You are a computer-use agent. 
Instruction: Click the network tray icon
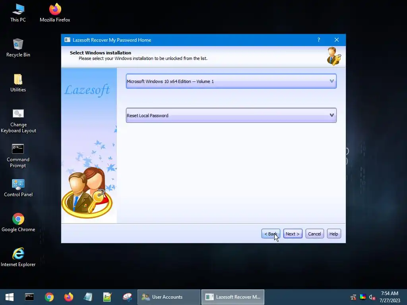click(353, 297)
